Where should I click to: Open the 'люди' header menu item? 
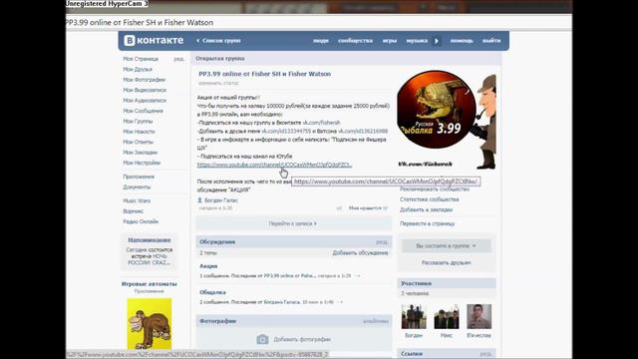(321, 41)
